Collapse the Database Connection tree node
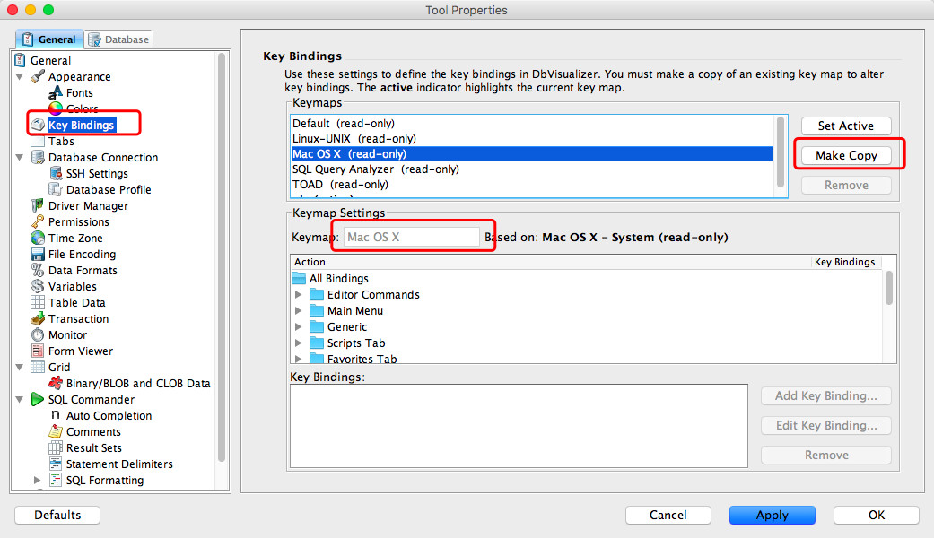The width and height of the screenshot is (934, 538). (x=20, y=157)
